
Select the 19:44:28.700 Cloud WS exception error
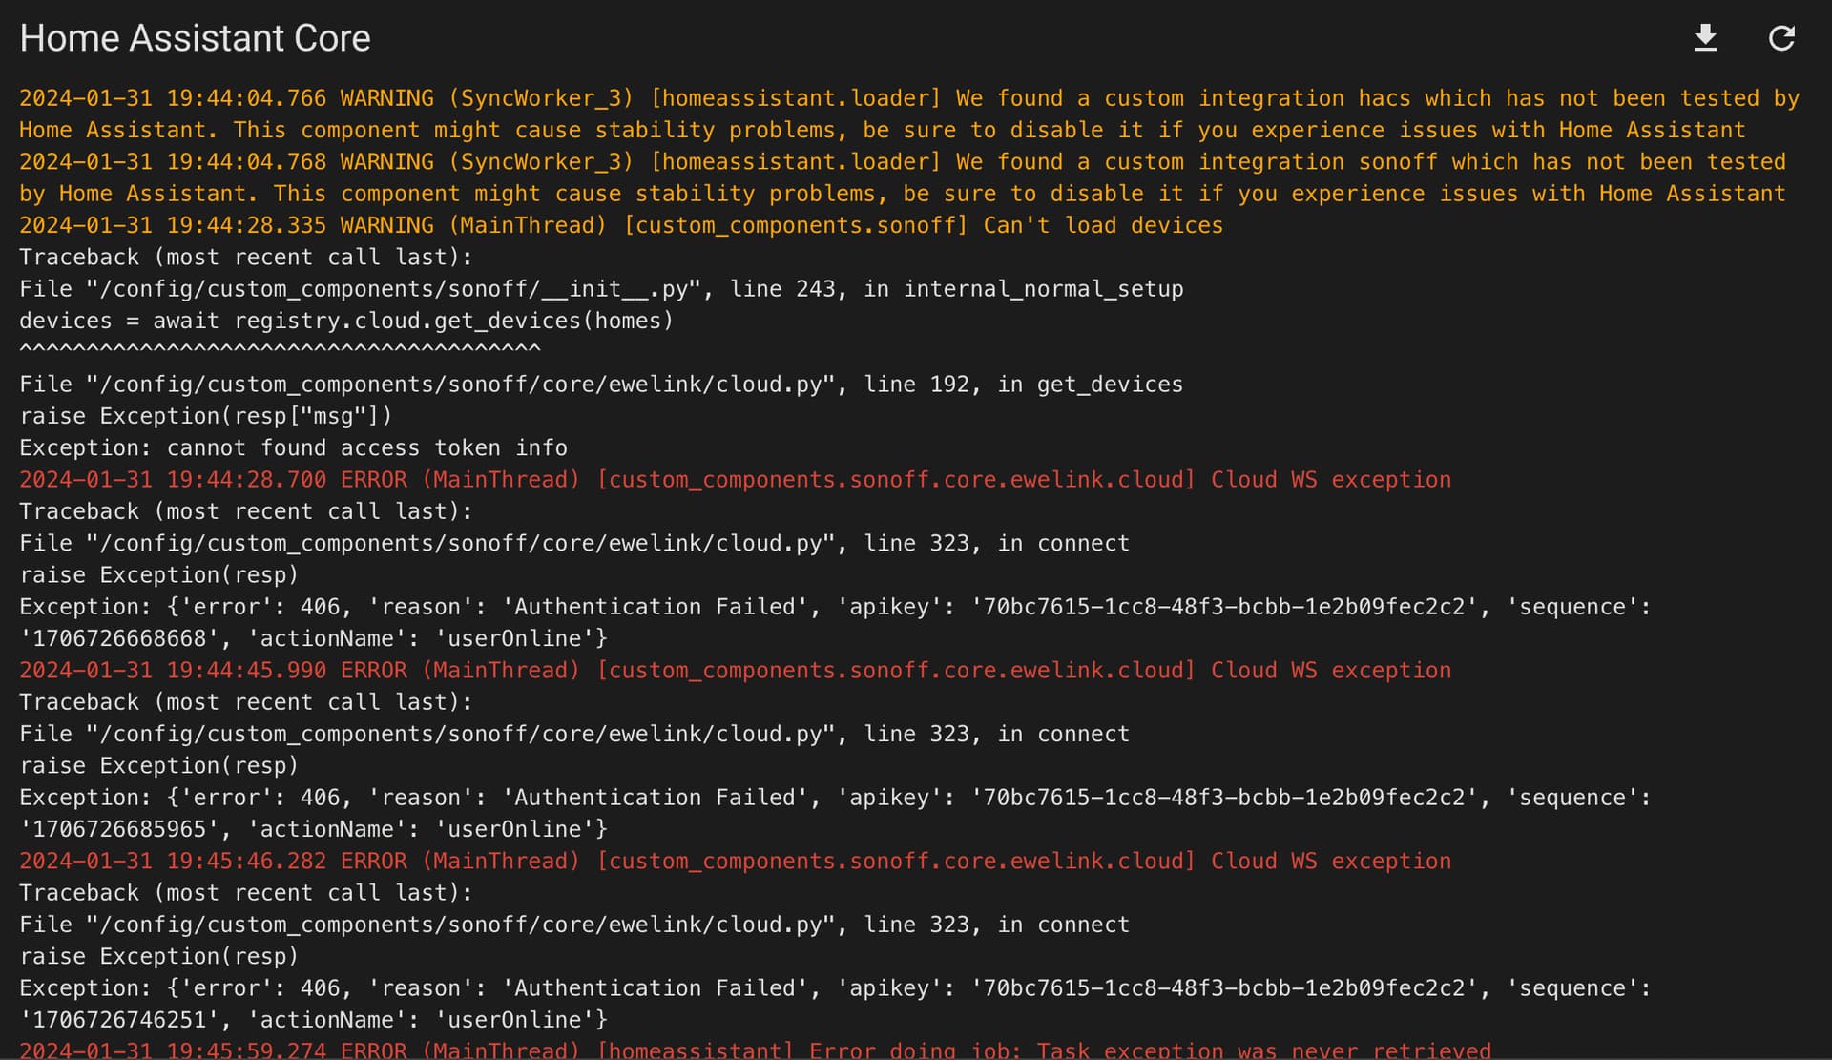pyautogui.click(x=735, y=480)
